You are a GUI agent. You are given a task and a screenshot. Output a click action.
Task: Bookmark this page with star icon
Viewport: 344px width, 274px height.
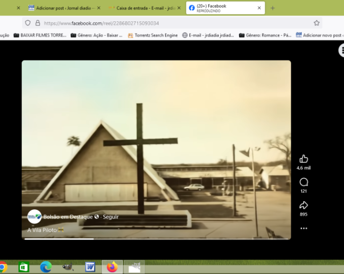point(317,23)
